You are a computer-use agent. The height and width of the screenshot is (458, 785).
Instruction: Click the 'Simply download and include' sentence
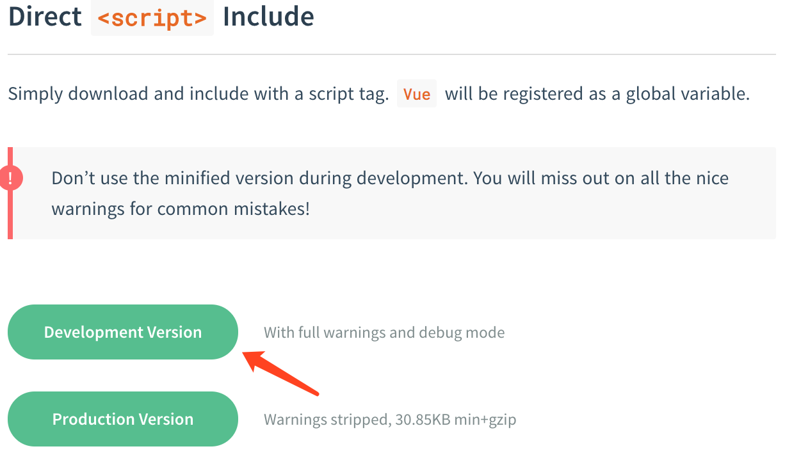(x=160, y=94)
